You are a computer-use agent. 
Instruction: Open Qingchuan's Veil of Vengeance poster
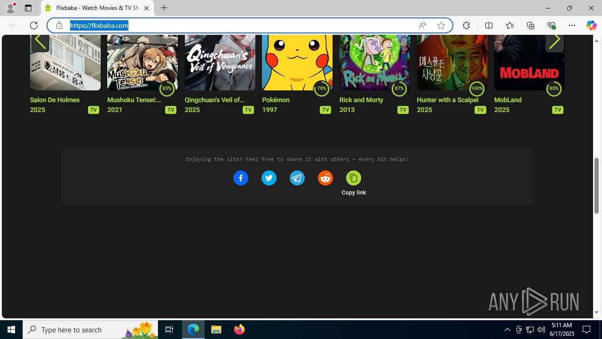220,62
